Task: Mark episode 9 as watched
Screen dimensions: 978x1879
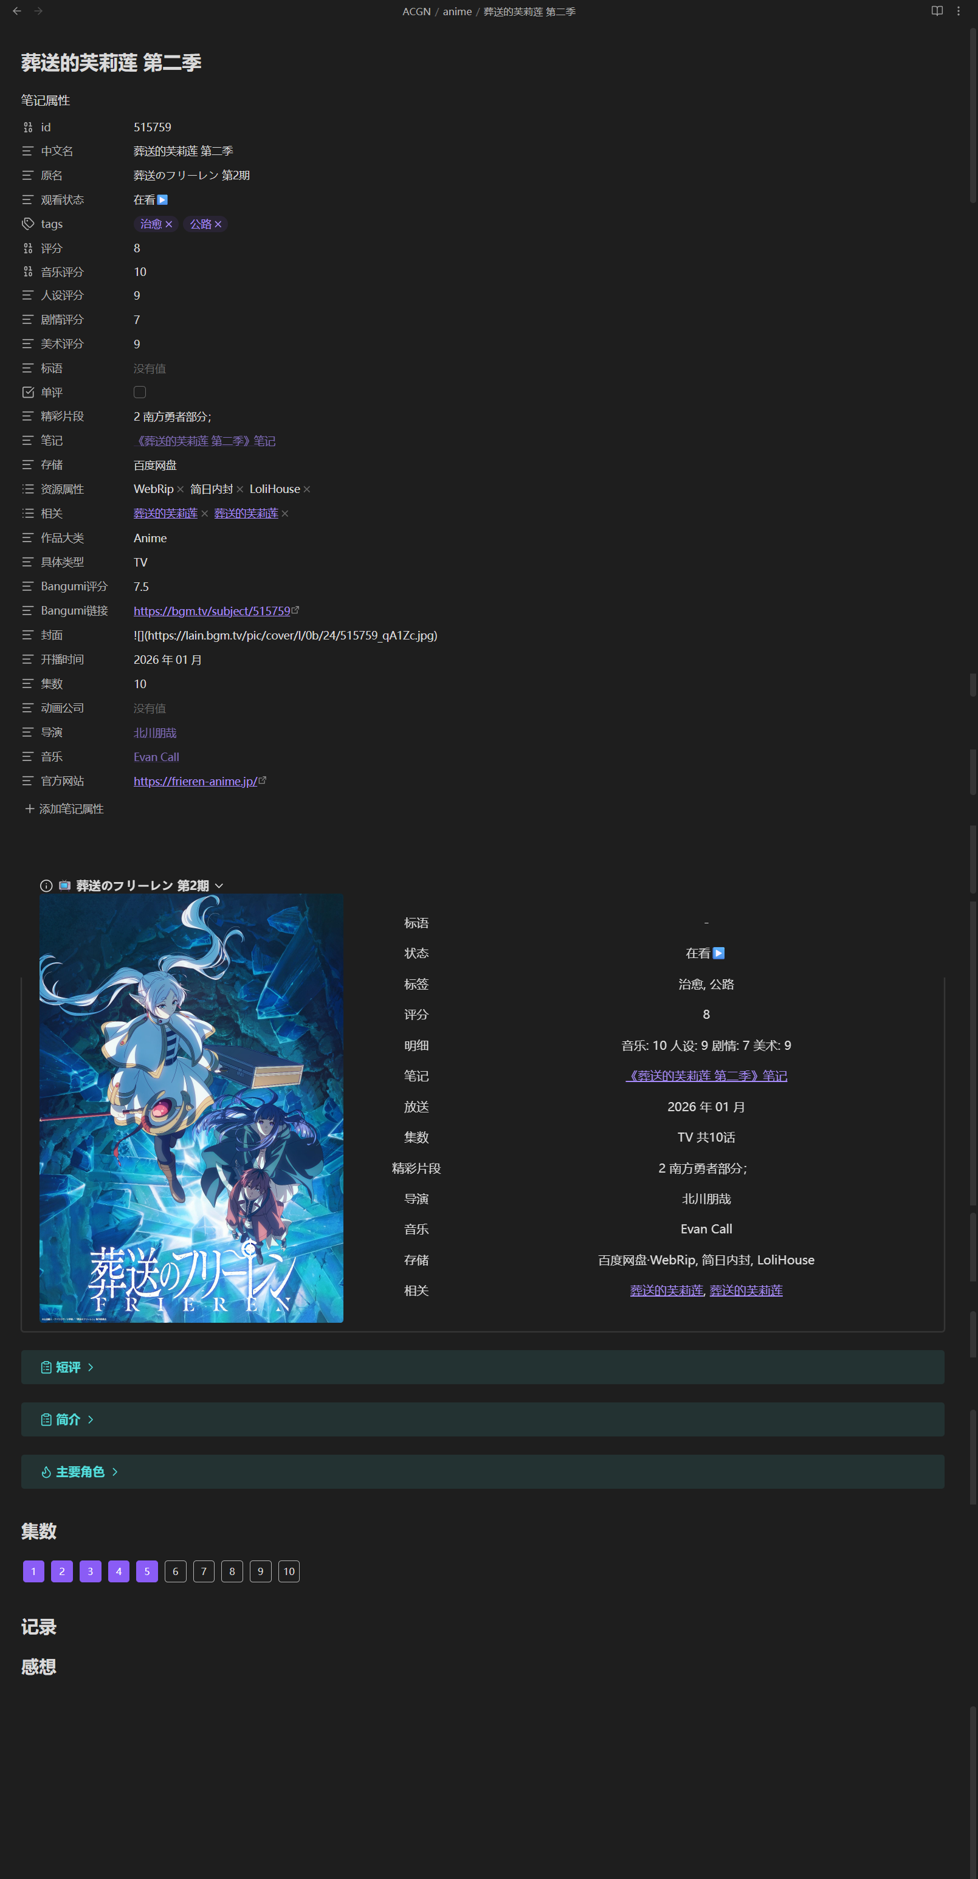Action: click(260, 1571)
